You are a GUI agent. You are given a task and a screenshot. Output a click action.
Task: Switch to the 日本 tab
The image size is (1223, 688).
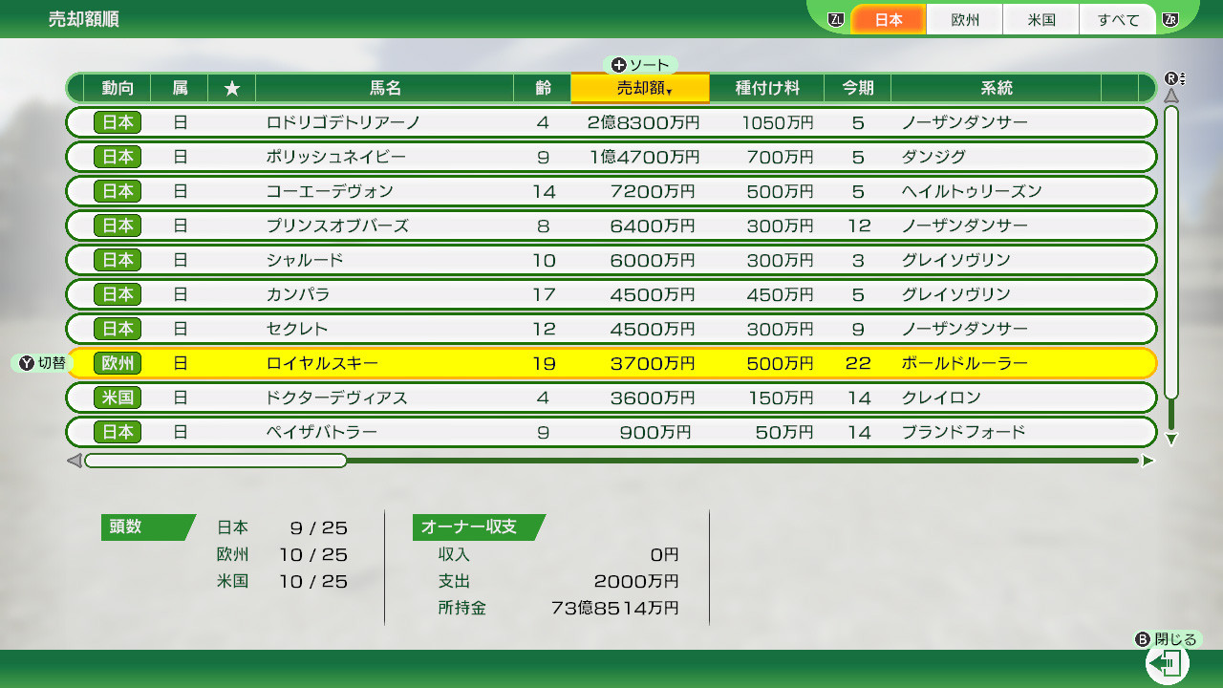[x=889, y=19]
